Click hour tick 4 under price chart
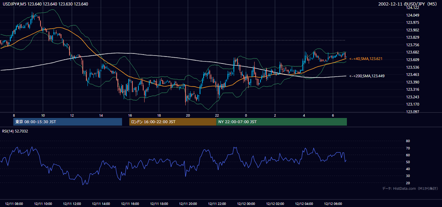 click(x=304, y=115)
